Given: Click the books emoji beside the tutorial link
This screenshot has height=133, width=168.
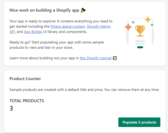Looking at the screenshot, I should click(115, 58).
